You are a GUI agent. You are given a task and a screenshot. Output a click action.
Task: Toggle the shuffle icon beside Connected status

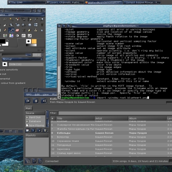pyautogui.click(x=40, y=161)
